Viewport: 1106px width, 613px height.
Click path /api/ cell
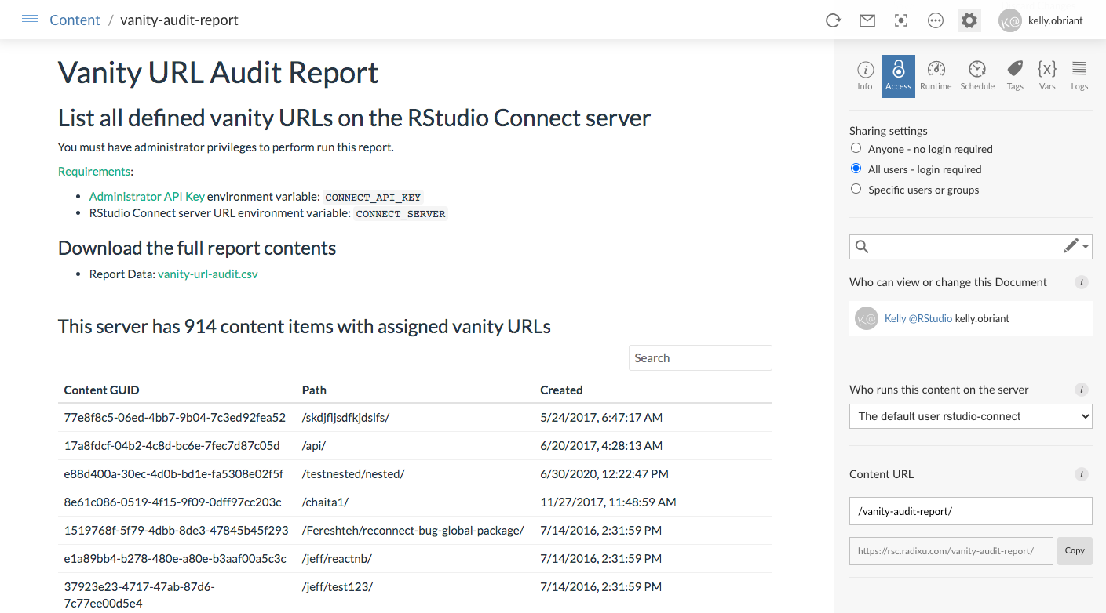pos(314,446)
